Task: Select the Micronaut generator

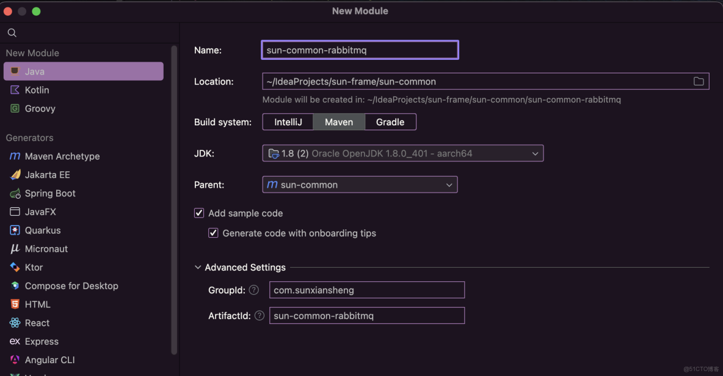Action: pyautogui.click(x=15, y=248)
